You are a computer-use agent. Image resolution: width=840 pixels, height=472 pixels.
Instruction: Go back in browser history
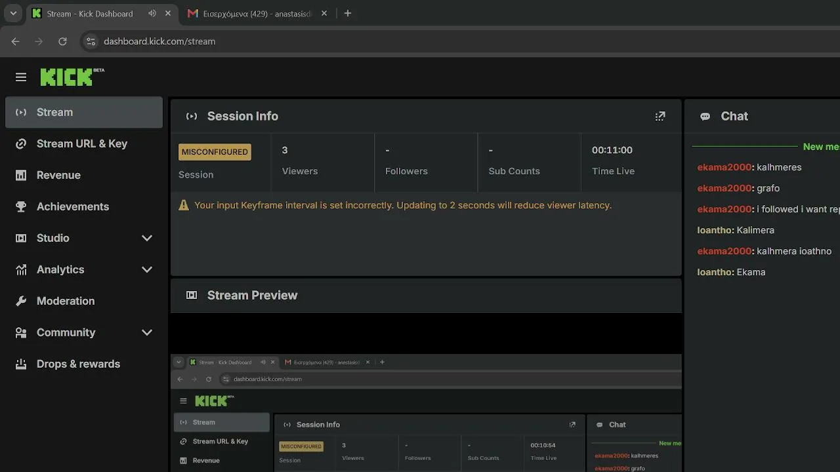[x=16, y=41]
